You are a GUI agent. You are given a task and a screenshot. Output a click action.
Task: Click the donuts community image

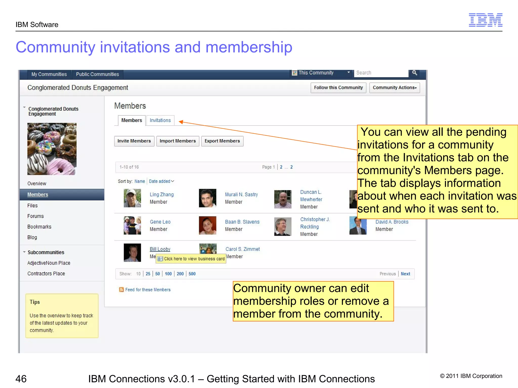pyautogui.click(x=52, y=149)
